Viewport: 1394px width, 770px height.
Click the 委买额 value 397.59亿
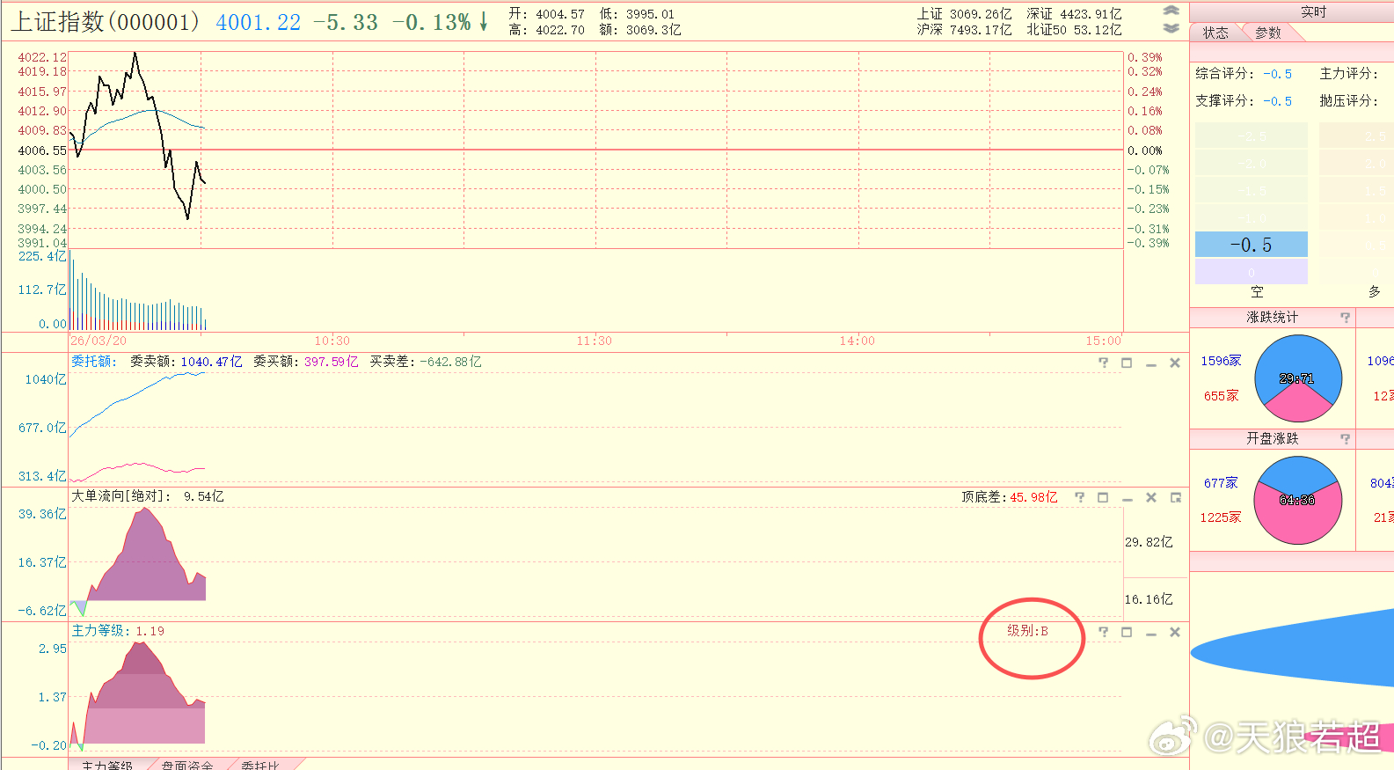click(x=332, y=362)
